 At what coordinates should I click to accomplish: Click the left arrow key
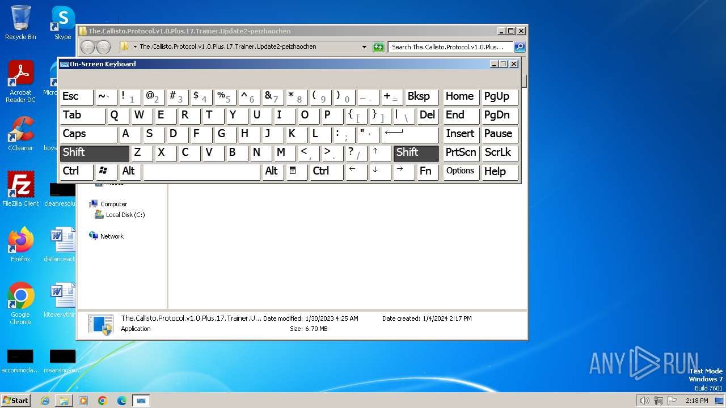[357, 171]
